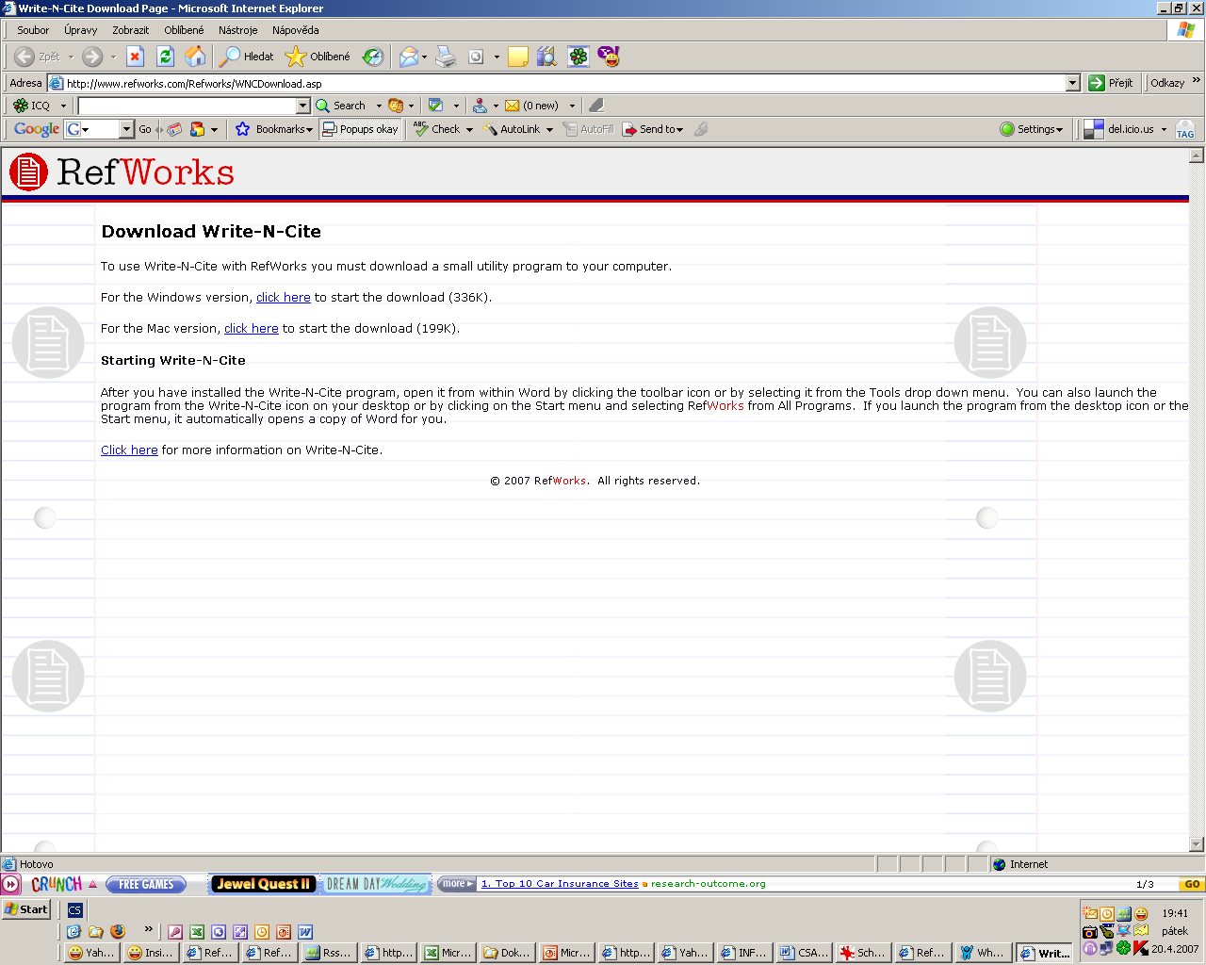Open the Nápověda menu
Viewport: 1206px width, 965px height.
pos(296,30)
